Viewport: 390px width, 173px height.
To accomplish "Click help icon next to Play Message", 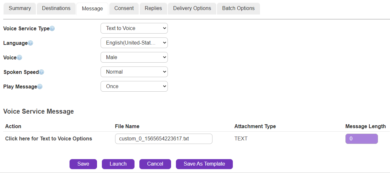I will pyautogui.click(x=40, y=86).
